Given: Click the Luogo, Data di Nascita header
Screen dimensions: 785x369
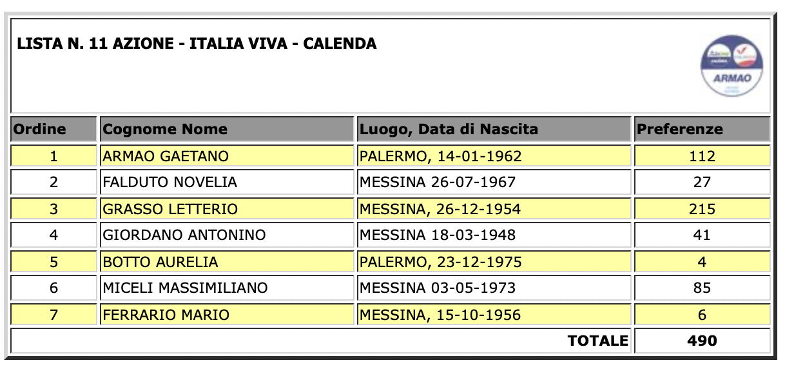Looking at the screenshot, I should (x=494, y=129).
